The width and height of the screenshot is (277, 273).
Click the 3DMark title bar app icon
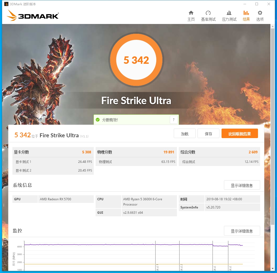[6, 4]
